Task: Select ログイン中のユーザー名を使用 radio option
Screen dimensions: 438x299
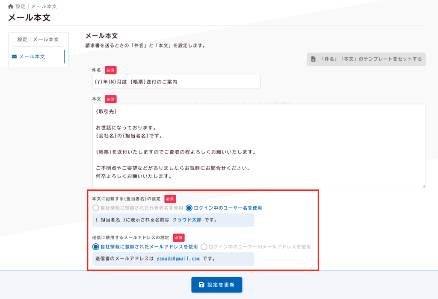Action: click(189, 208)
